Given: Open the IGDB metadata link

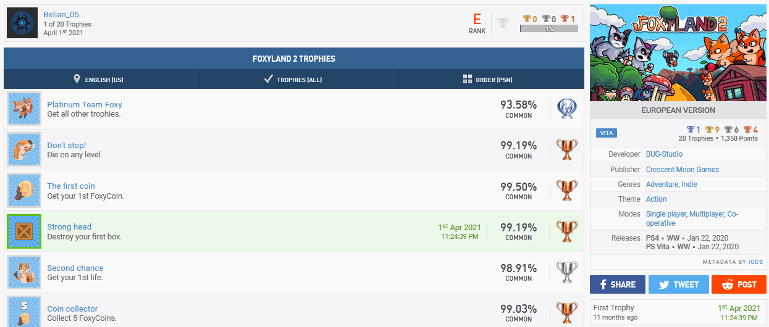Looking at the screenshot, I should click(x=755, y=262).
